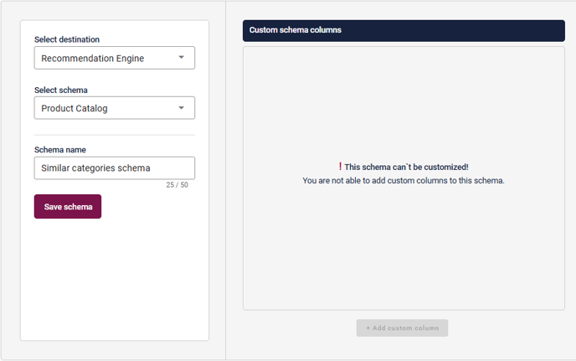Click into the Schema name text field
Image resolution: width=576 pixels, height=361 pixels.
pos(114,168)
